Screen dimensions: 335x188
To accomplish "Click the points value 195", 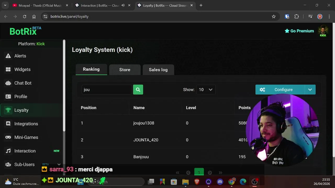I will tap(242, 157).
